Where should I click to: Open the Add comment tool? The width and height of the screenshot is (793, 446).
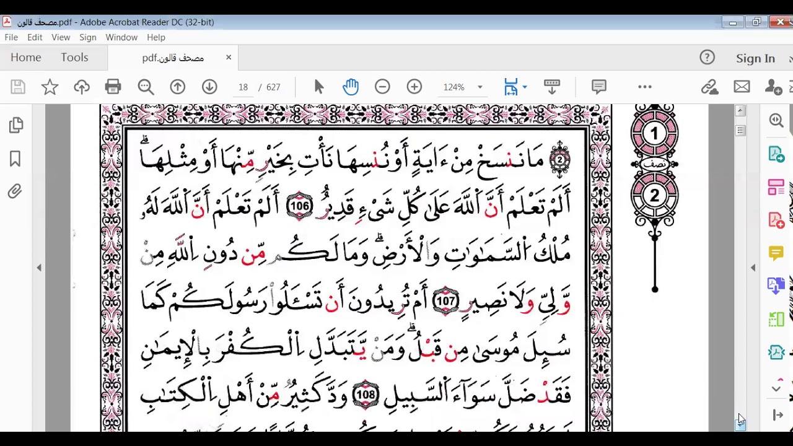point(598,87)
